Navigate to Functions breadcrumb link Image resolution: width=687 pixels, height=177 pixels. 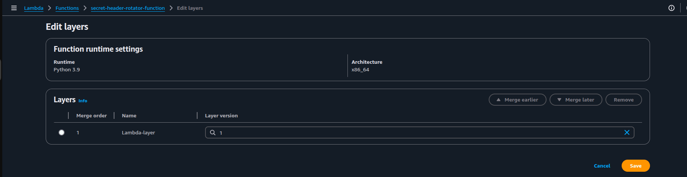click(67, 8)
